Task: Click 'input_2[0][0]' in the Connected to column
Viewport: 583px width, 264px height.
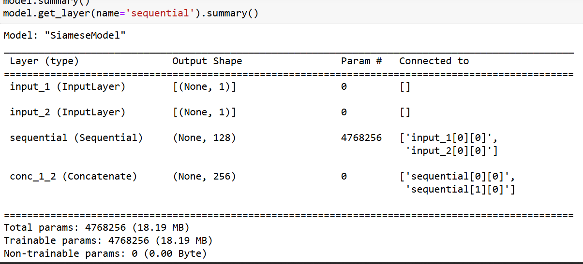Action: pos(448,151)
